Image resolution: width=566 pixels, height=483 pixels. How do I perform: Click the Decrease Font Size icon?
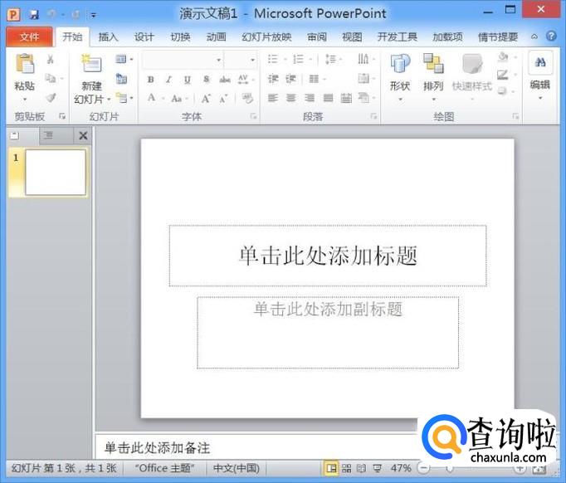point(223,99)
